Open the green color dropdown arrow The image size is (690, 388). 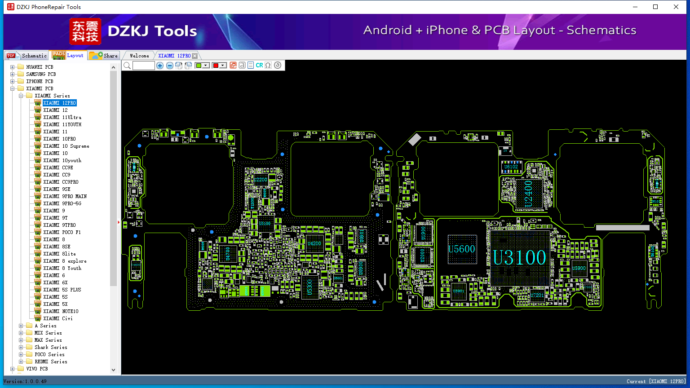(206, 66)
